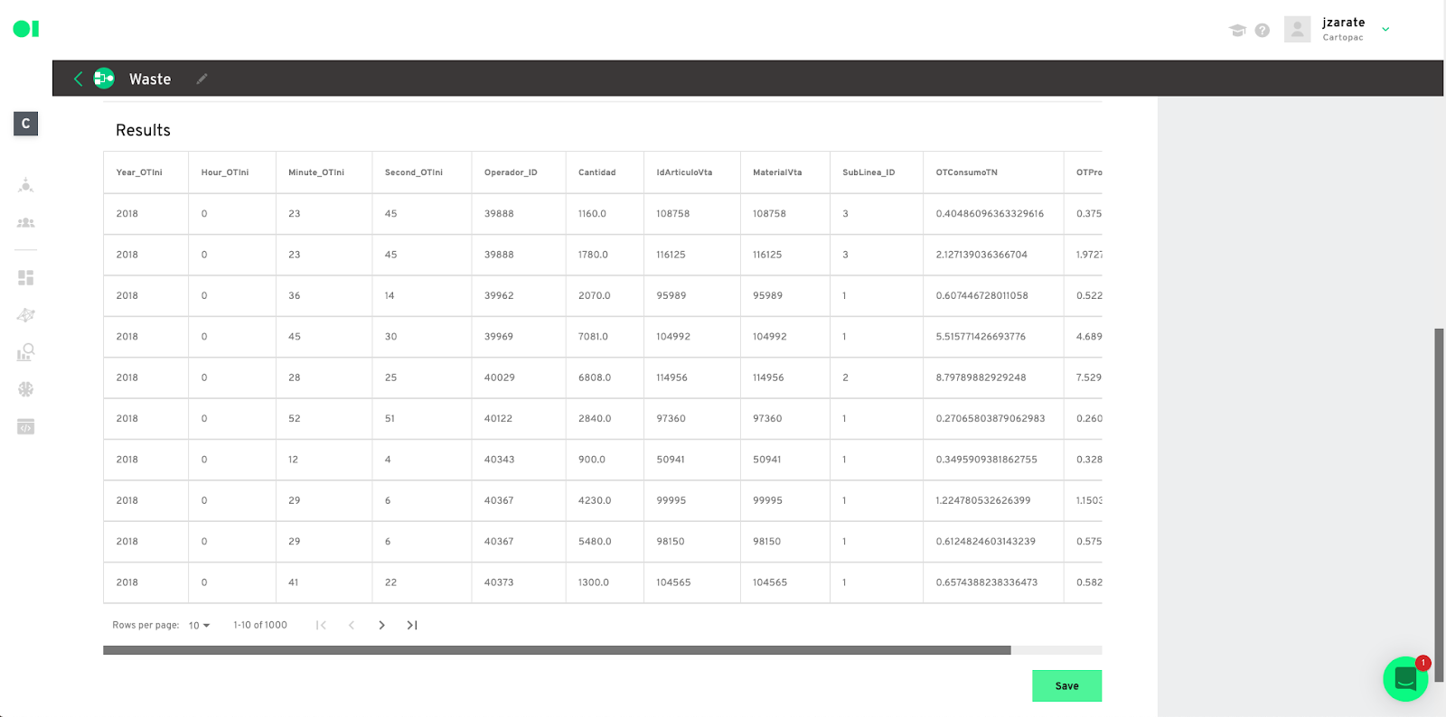Click the C workspace badge
The image size is (1446, 717).
(25, 123)
